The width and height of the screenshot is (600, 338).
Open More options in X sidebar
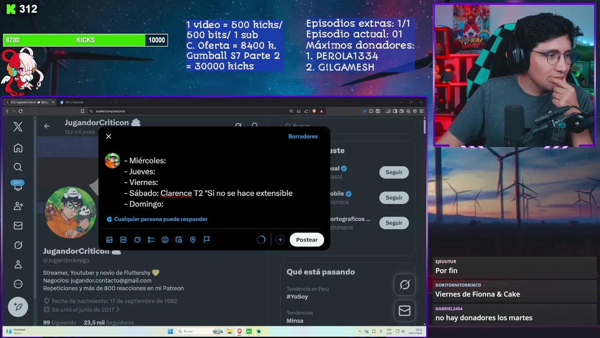[x=18, y=284]
